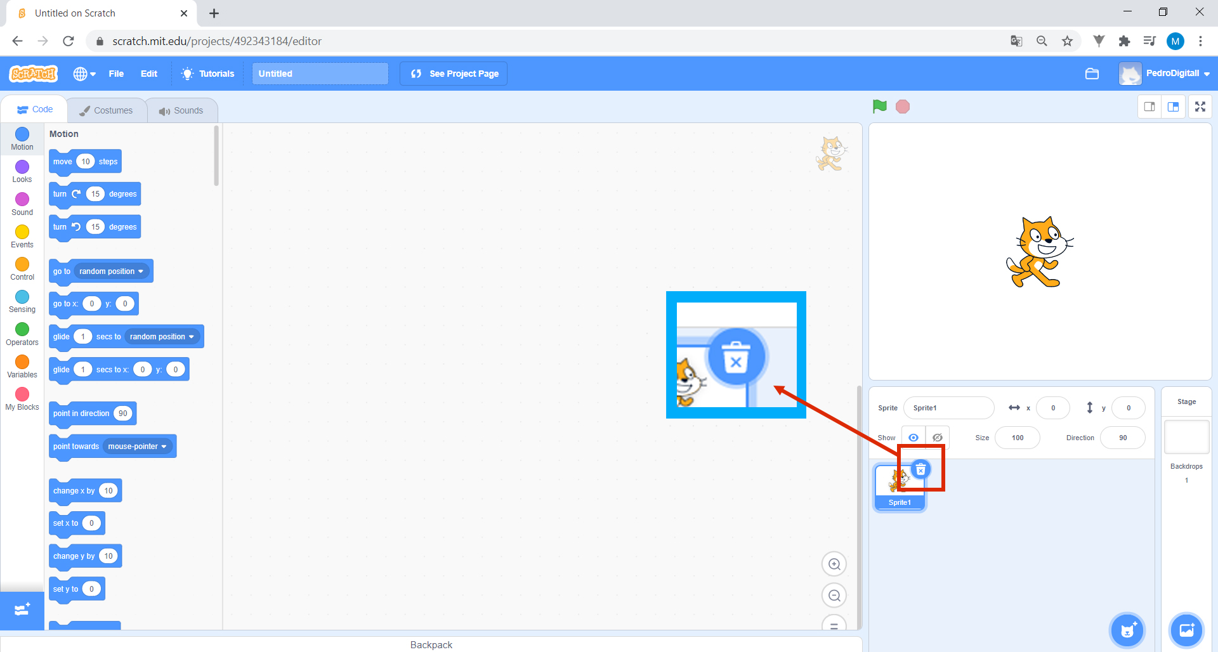Show the sprite with eye icon
The height and width of the screenshot is (652, 1218).
913,438
